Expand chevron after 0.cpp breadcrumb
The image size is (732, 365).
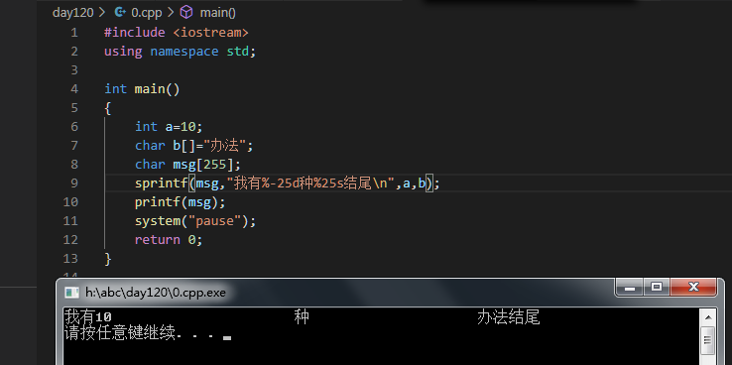(171, 13)
